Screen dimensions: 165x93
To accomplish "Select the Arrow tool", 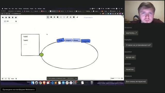I will point(61,17).
